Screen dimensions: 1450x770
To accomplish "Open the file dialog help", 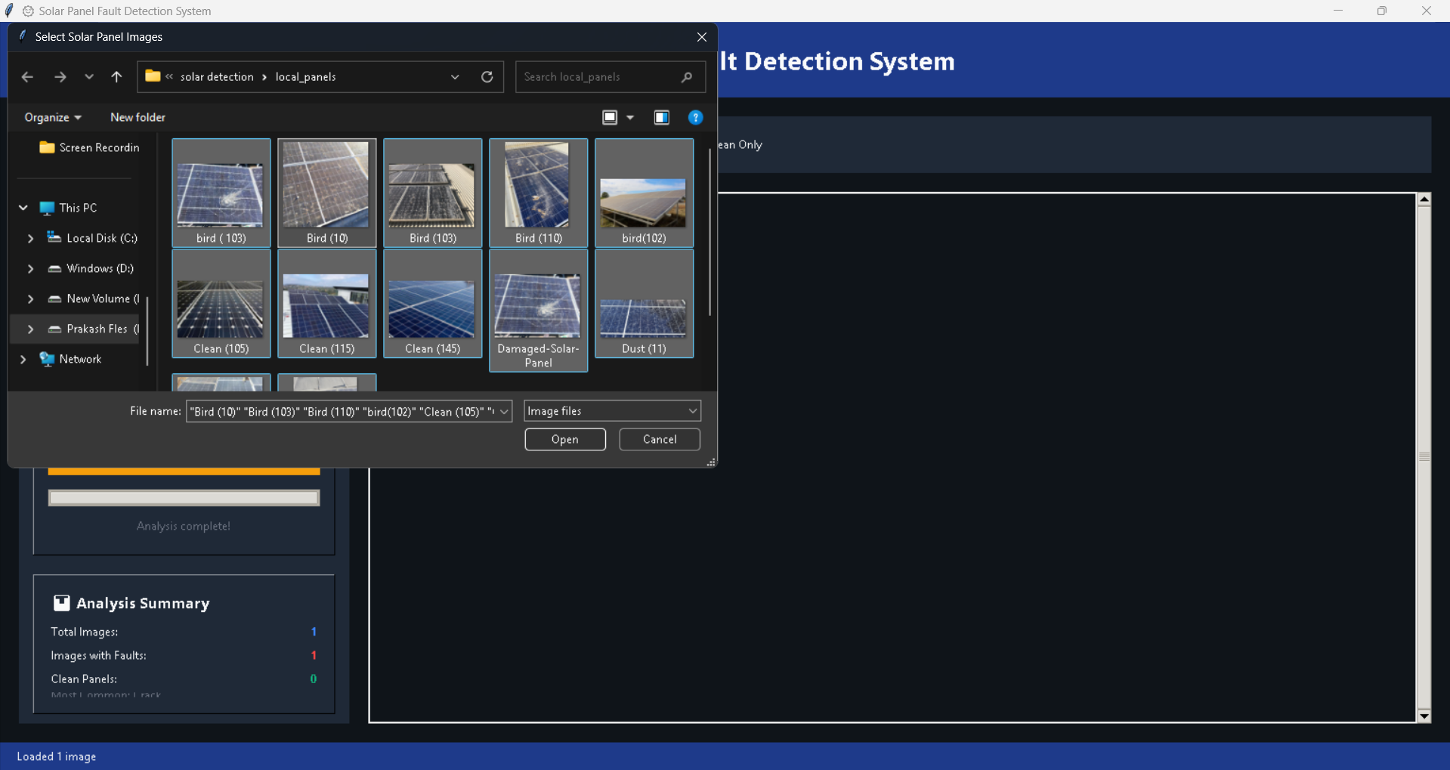I will coord(695,117).
